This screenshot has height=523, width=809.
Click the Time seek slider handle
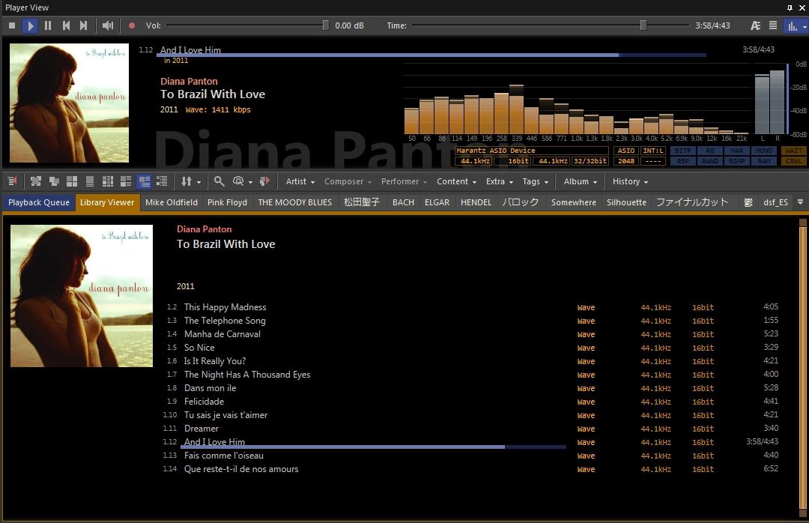click(643, 25)
